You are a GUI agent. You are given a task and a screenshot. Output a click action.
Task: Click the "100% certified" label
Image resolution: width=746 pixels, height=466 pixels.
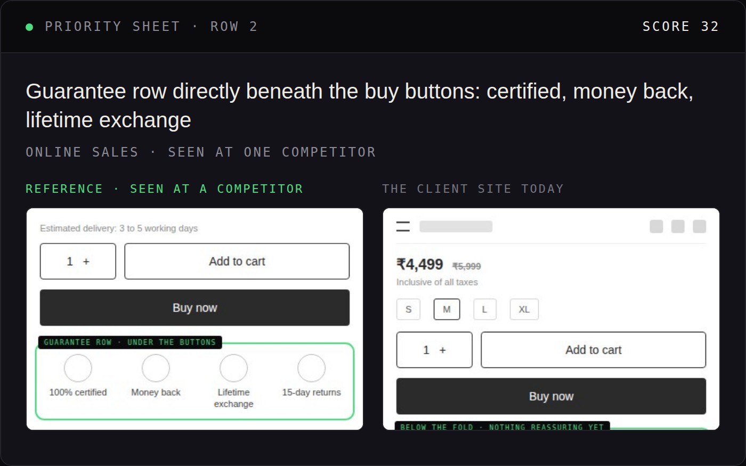(x=78, y=393)
